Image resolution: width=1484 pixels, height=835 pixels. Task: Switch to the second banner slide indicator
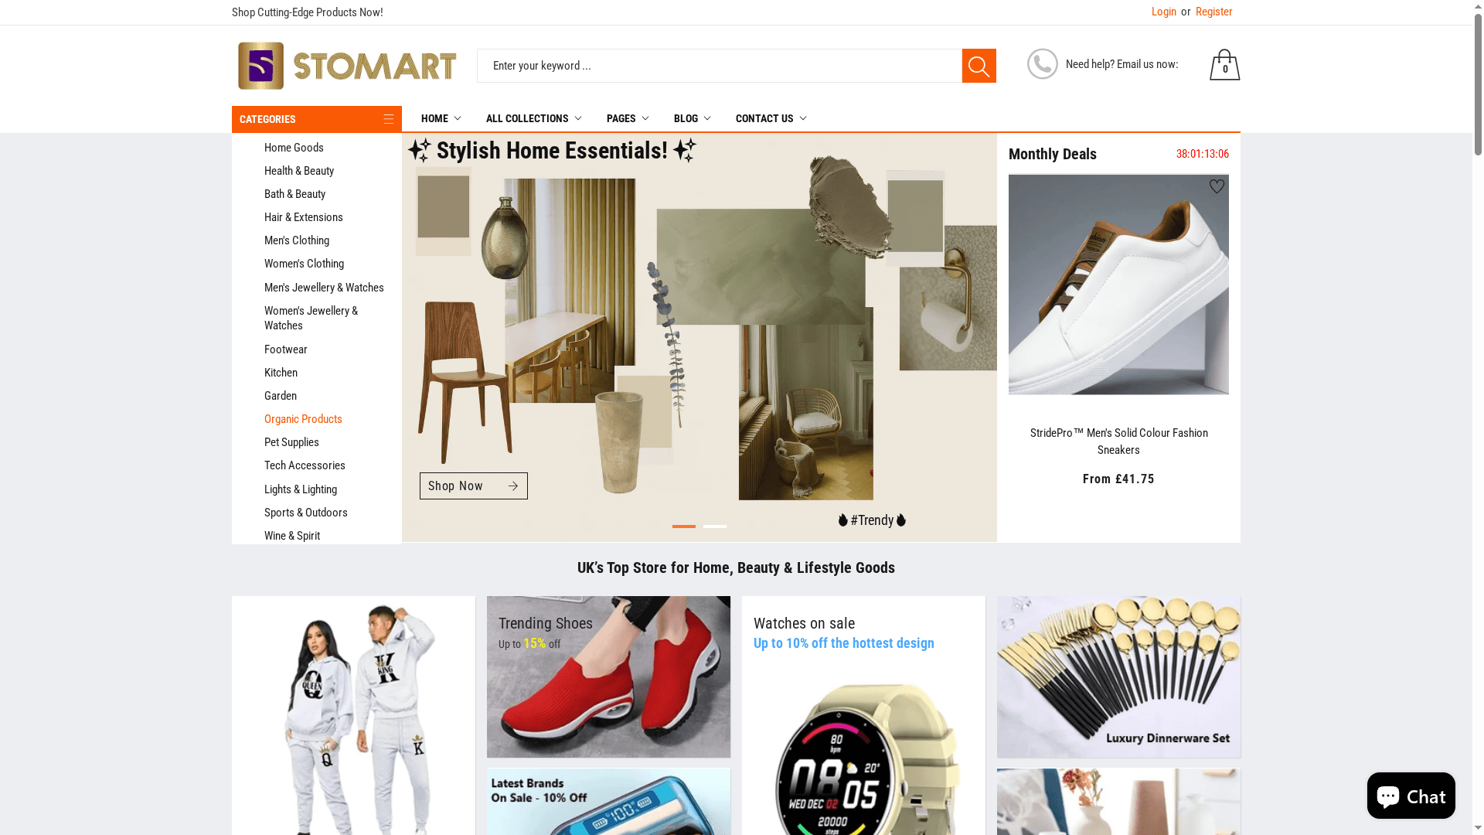[715, 527]
